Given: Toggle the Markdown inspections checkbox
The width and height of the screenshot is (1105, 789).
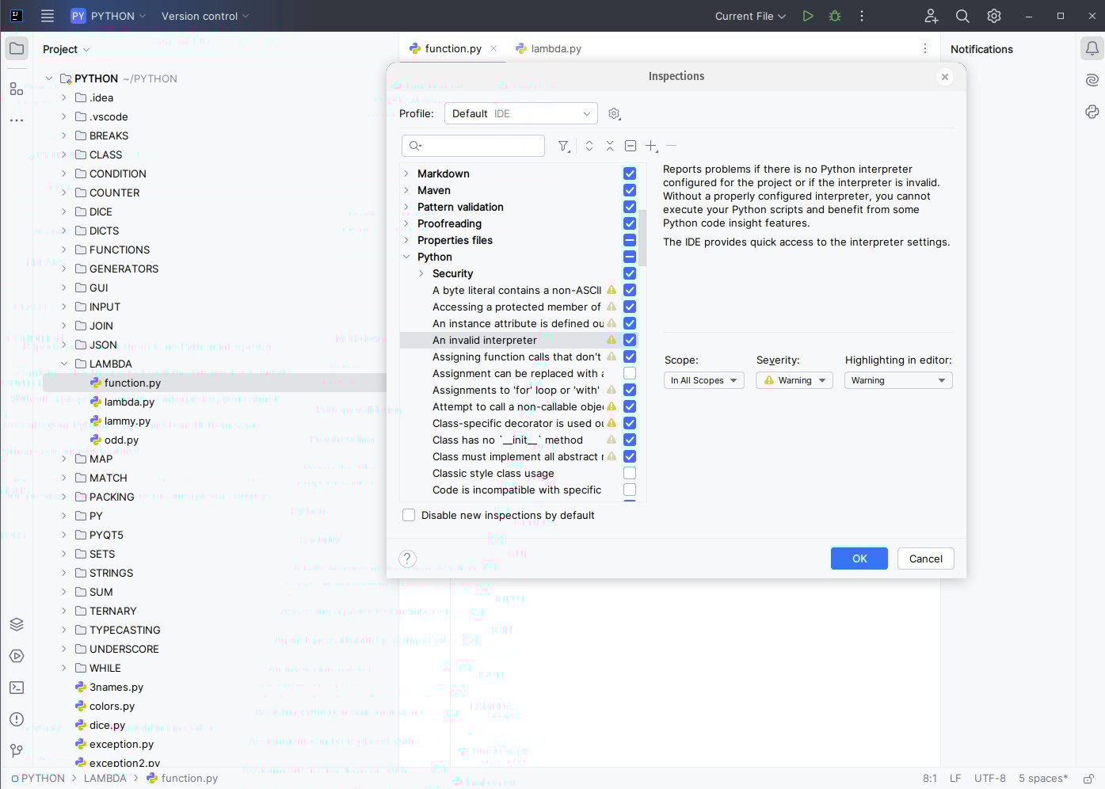Looking at the screenshot, I should pyautogui.click(x=630, y=173).
